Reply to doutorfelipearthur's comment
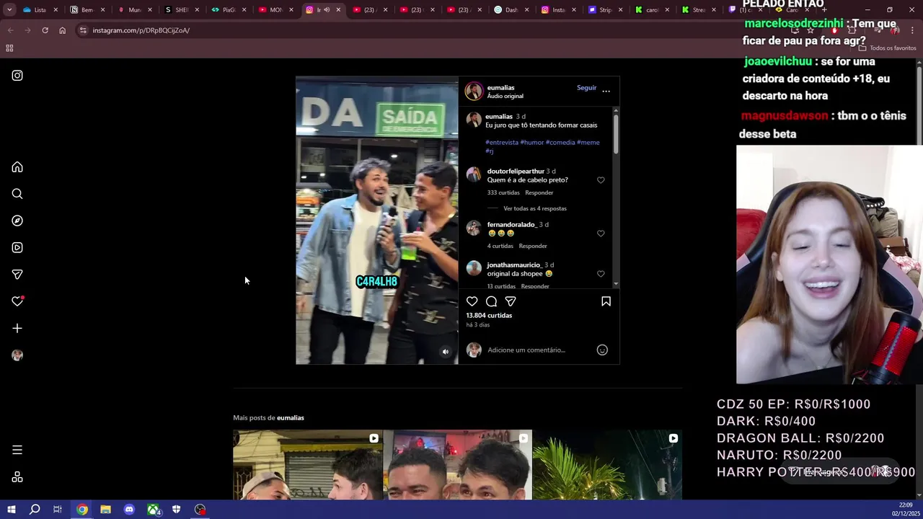The image size is (923, 519). [x=539, y=192]
